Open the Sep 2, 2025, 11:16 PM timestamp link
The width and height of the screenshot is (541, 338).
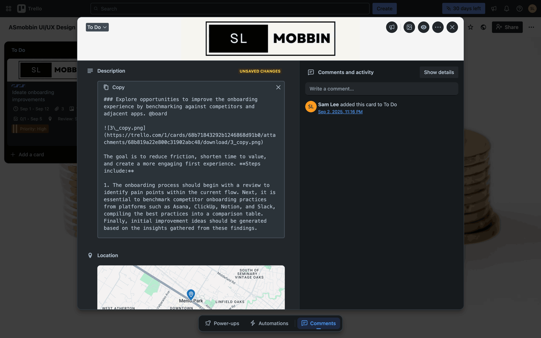[340, 112]
